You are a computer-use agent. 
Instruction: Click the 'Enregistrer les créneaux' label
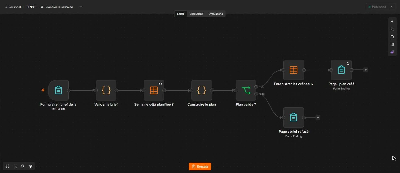(x=294, y=84)
